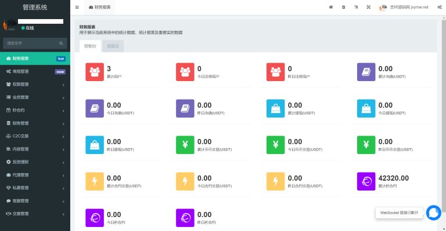
Task: Expand the 财务管理 sidebar menu
Action: click(35, 123)
